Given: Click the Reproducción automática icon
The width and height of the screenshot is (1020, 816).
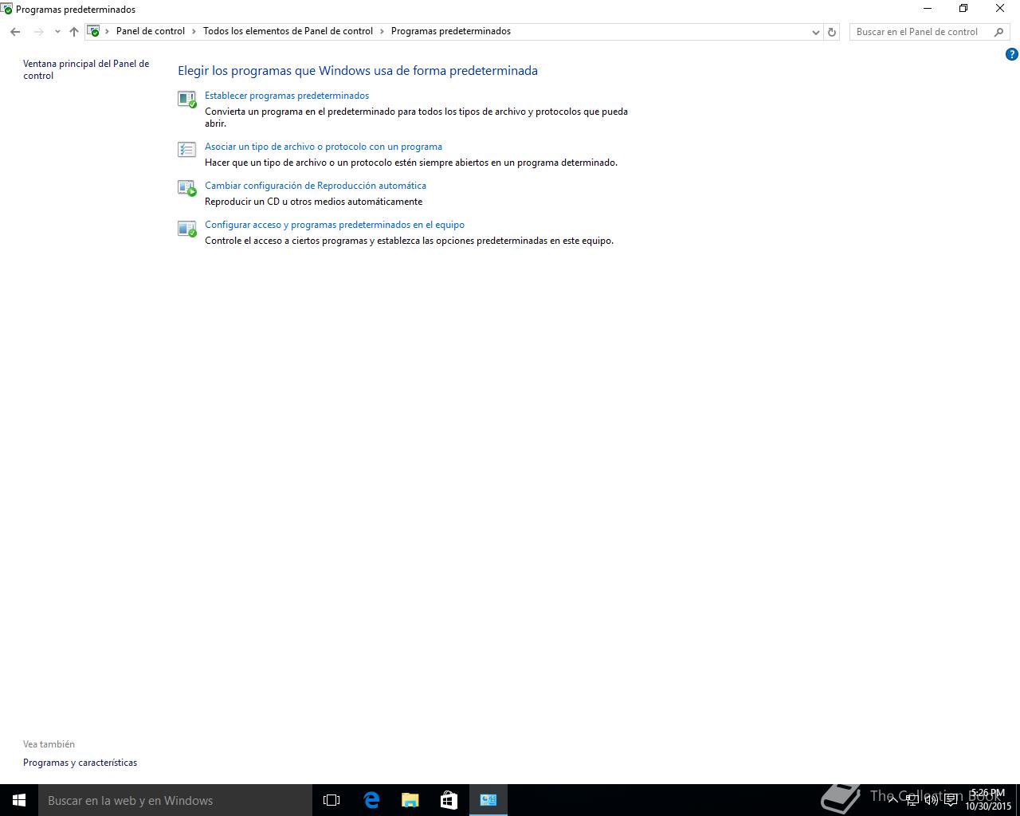Looking at the screenshot, I should (186, 189).
